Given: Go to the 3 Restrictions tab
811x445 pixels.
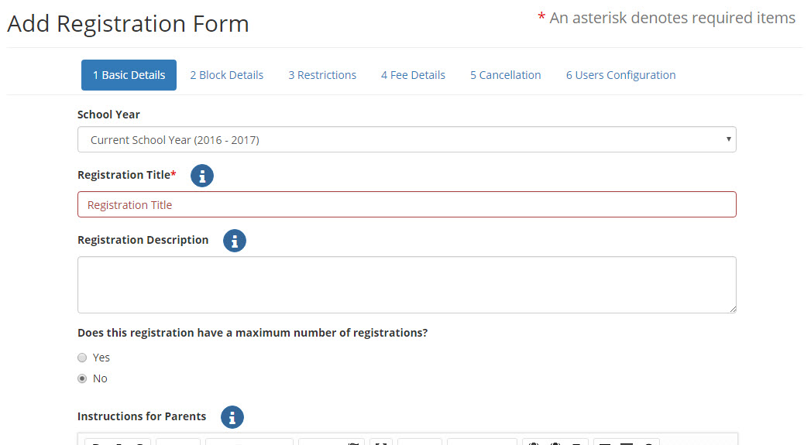Looking at the screenshot, I should tap(322, 75).
